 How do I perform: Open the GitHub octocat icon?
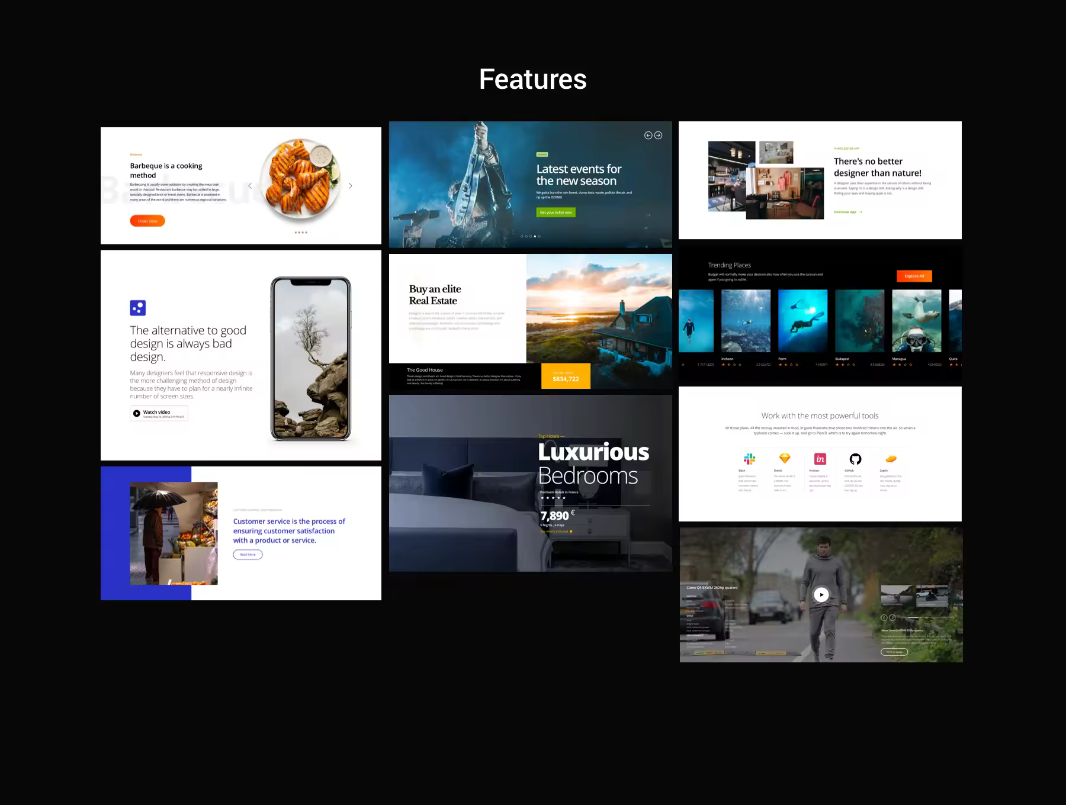pos(855,459)
